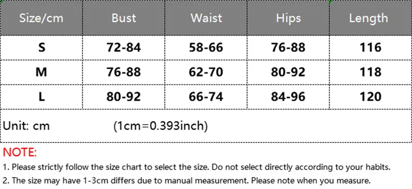This screenshot has height=189, width=412.
Task: Click the 80-92 bust cell for L
Action: tap(124, 97)
